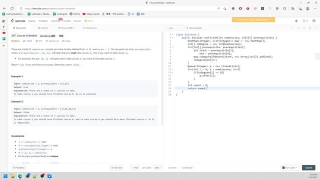Click the read aloud icon in address bar
This screenshot has width=320, height=180.
coord(218,8)
